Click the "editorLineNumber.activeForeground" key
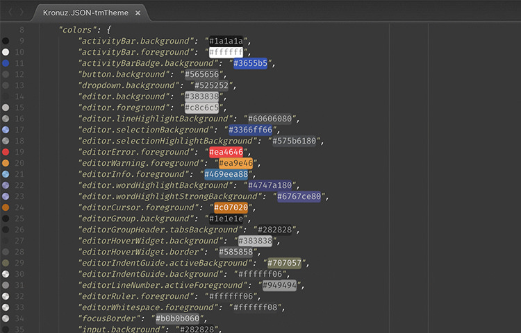The width and height of the screenshot is (521, 333). (x=163, y=285)
